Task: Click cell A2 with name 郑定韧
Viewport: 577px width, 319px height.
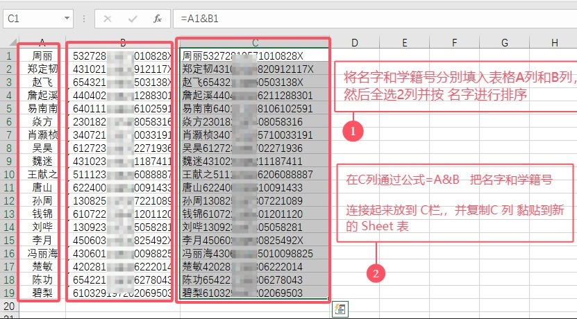Action: pyautogui.click(x=42, y=69)
